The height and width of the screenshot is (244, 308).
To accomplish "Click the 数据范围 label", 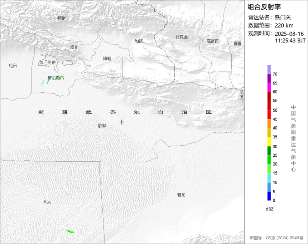I will [x=260, y=25].
